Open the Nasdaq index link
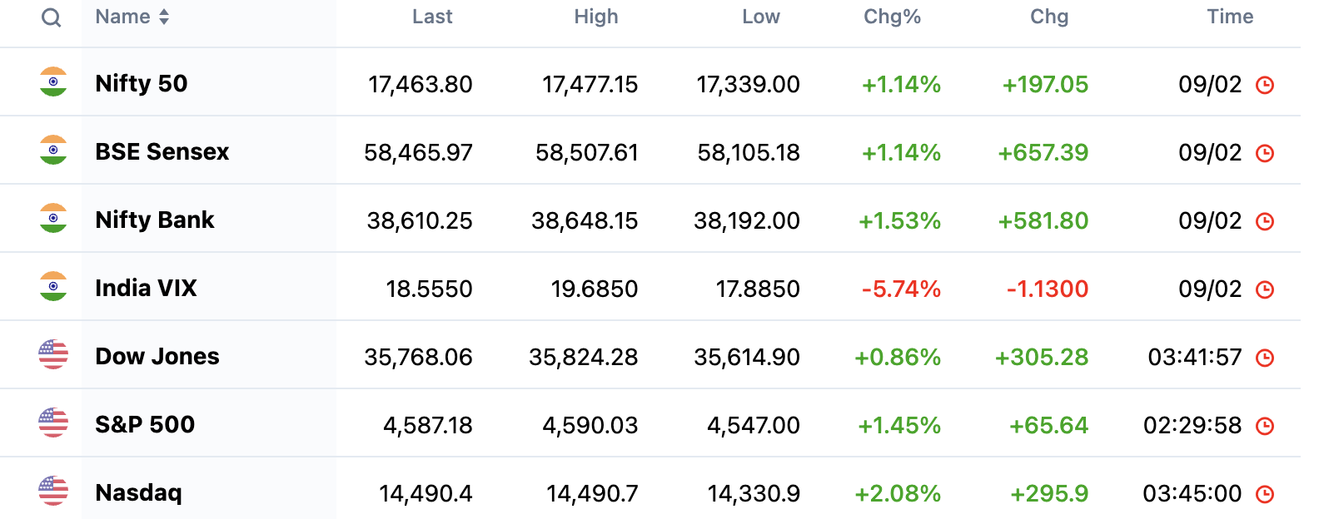Screen dimensions: 1319x519 point(138,492)
